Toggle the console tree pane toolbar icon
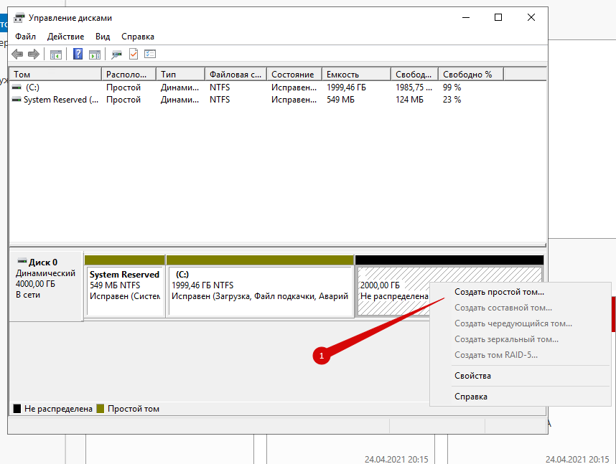 (55, 53)
